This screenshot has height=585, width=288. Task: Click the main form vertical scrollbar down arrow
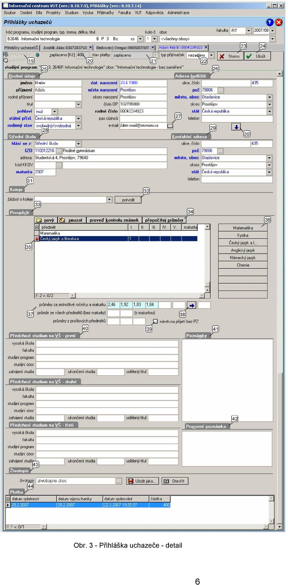coord(280,527)
